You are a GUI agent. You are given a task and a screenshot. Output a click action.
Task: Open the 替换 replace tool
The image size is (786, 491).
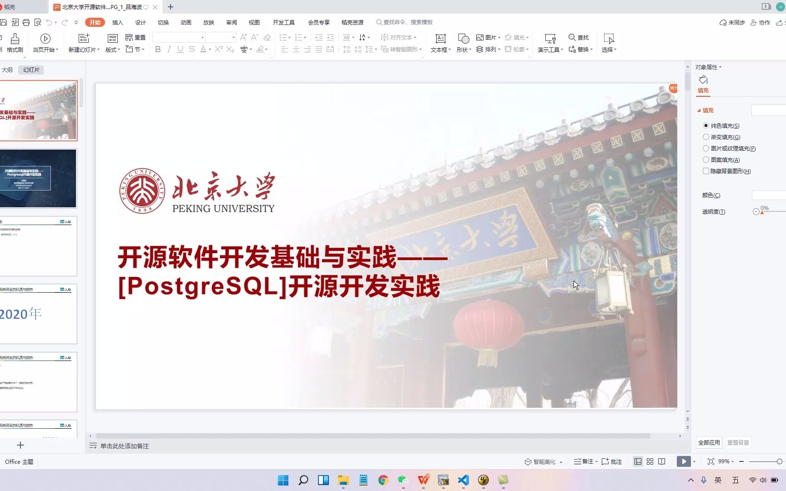click(x=579, y=50)
